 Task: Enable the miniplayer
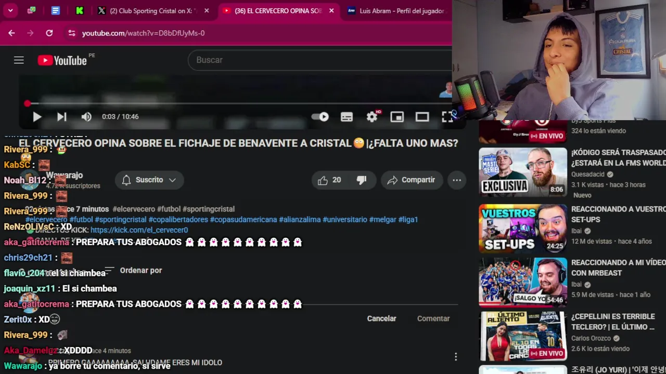pos(397,117)
